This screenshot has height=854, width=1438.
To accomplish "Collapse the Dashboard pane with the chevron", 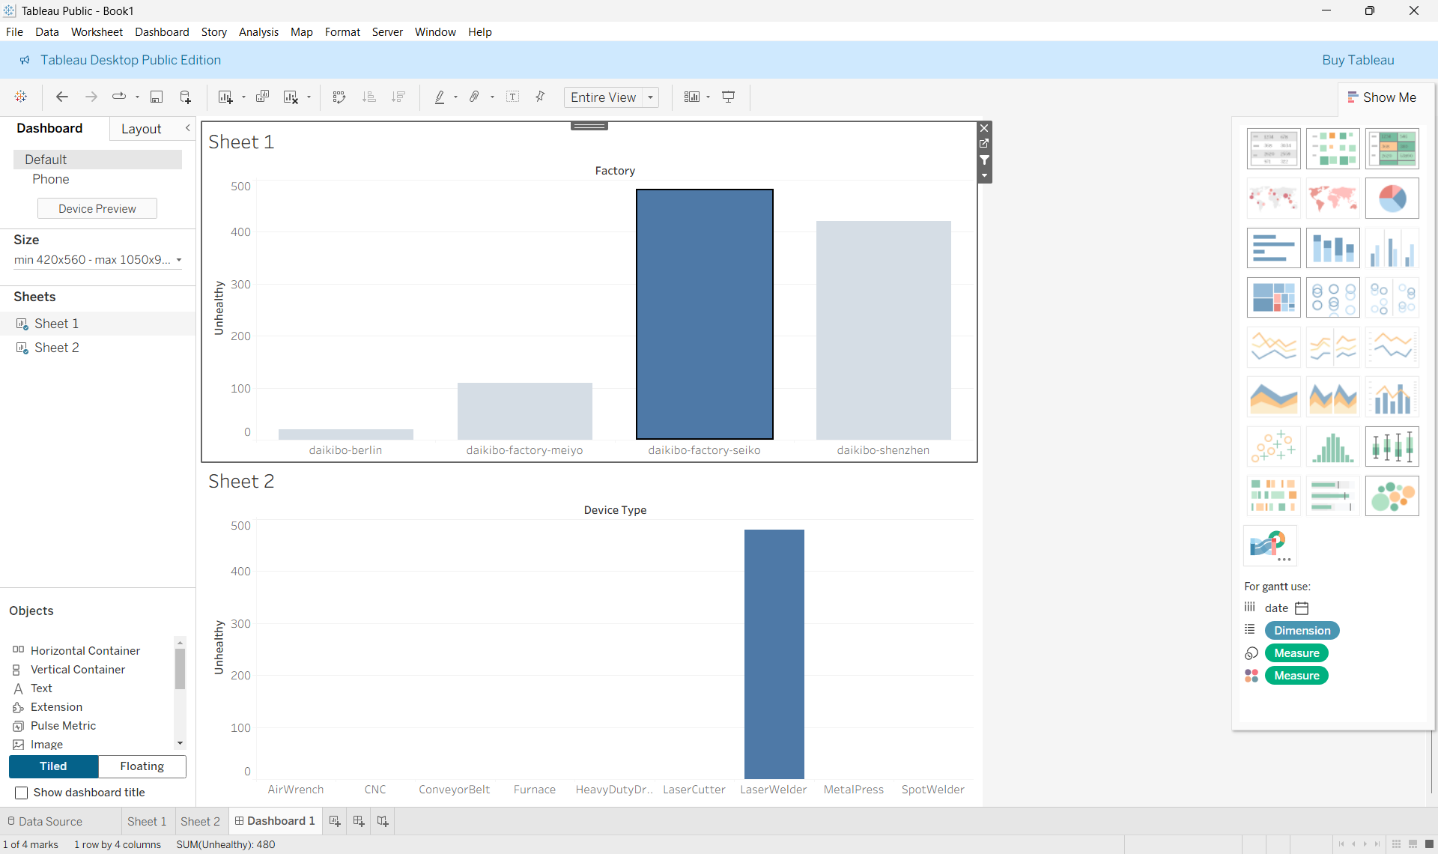I will 188,127.
